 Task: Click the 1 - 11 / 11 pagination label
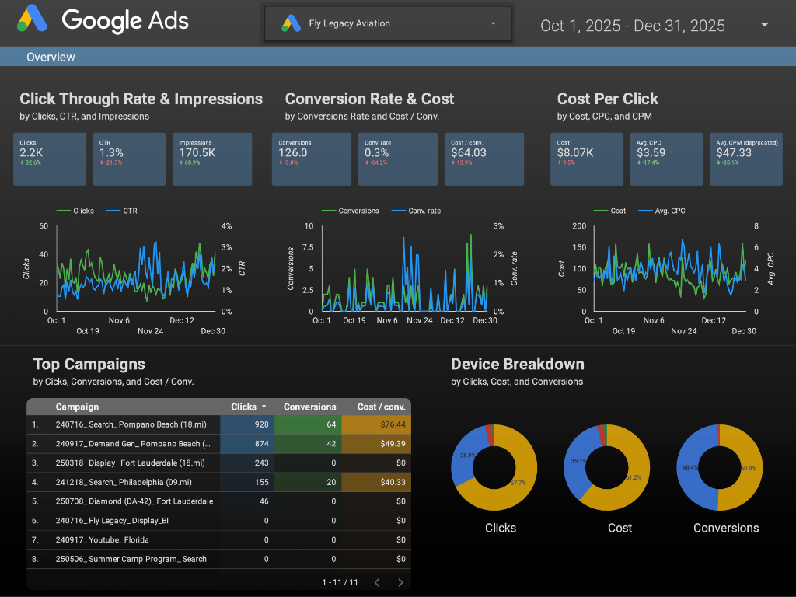pyautogui.click(x=340, y=583)
